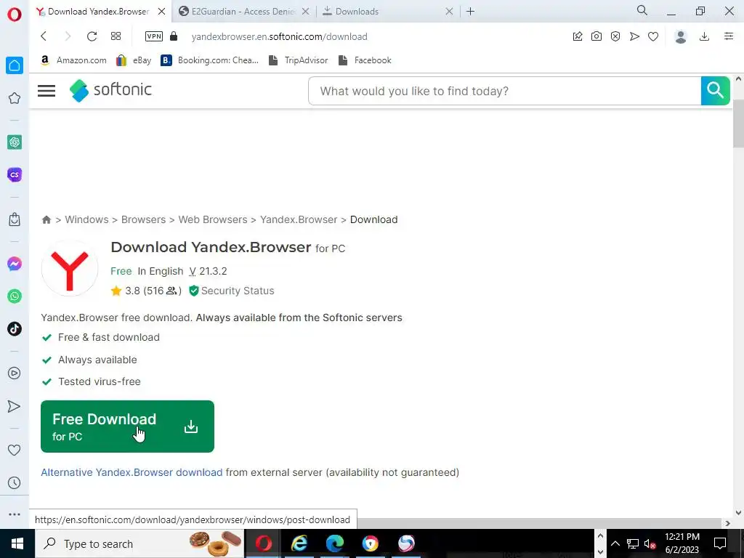Open the Facebook bookmark

pos(365,60)
